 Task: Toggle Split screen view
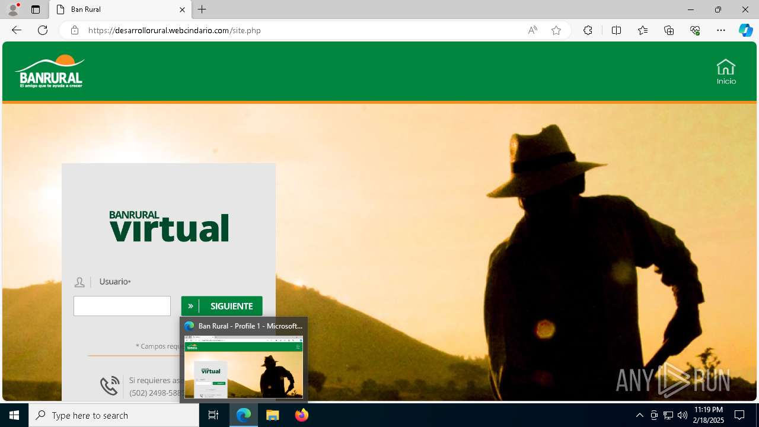(x=616, y=30)
